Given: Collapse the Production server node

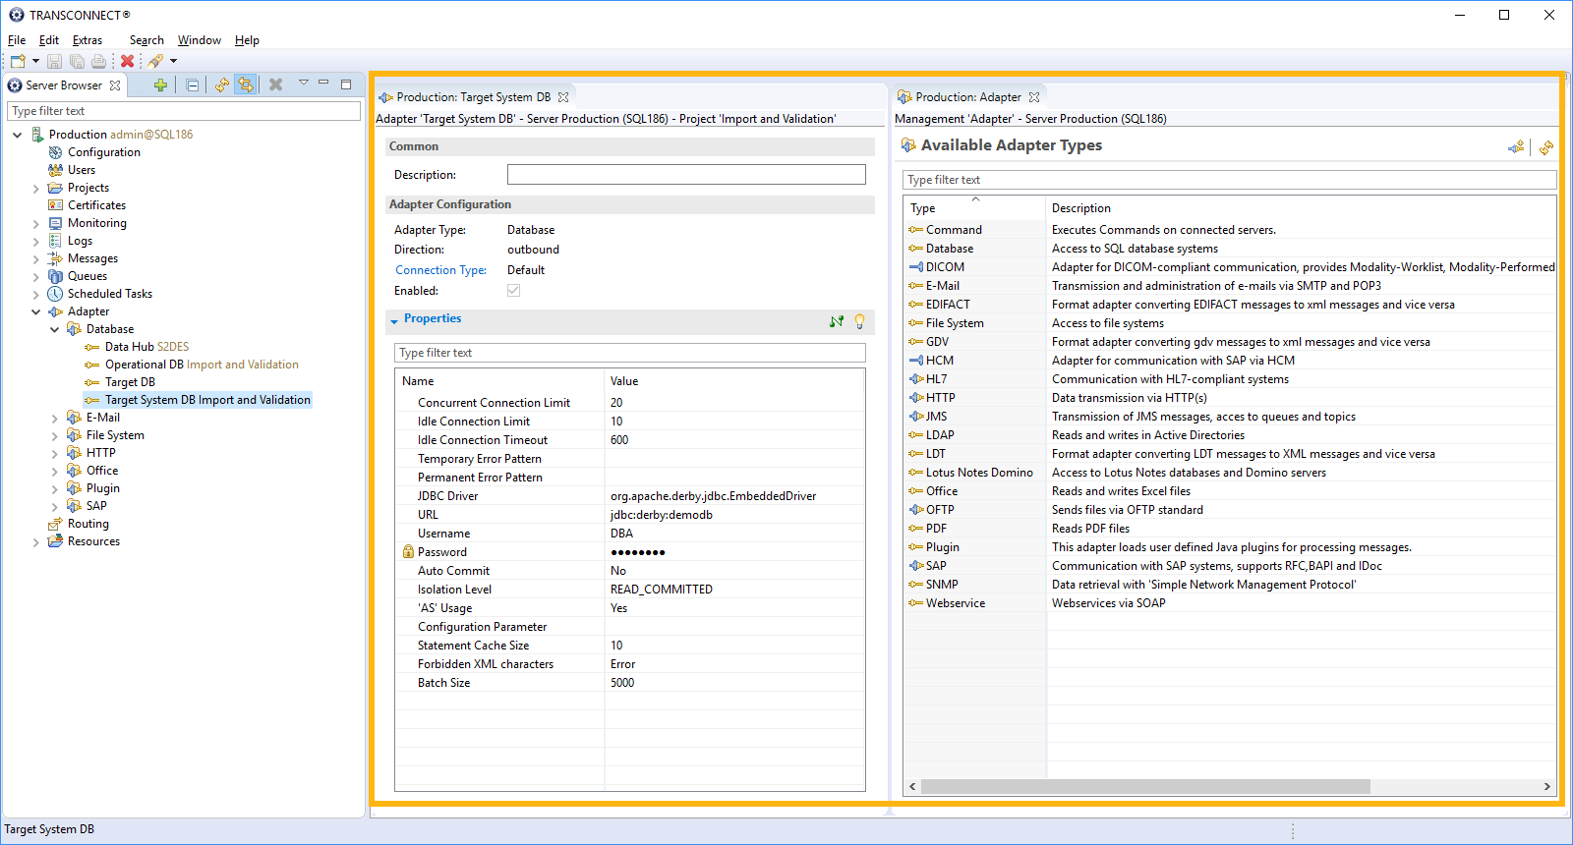Looking at the screenshot, I should pyautogui.click(x=18, y=135).
